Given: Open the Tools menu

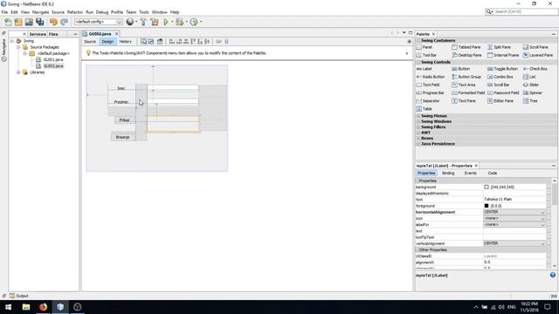Looking at the screenshot, I should click(143, 12).
